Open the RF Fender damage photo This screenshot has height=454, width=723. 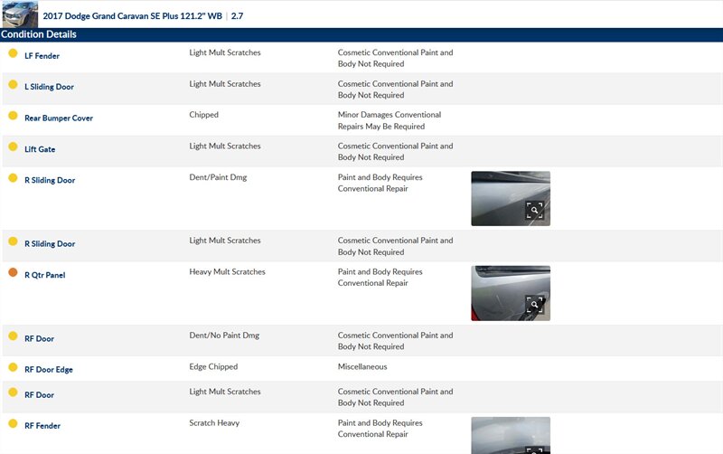pos(510,434)
